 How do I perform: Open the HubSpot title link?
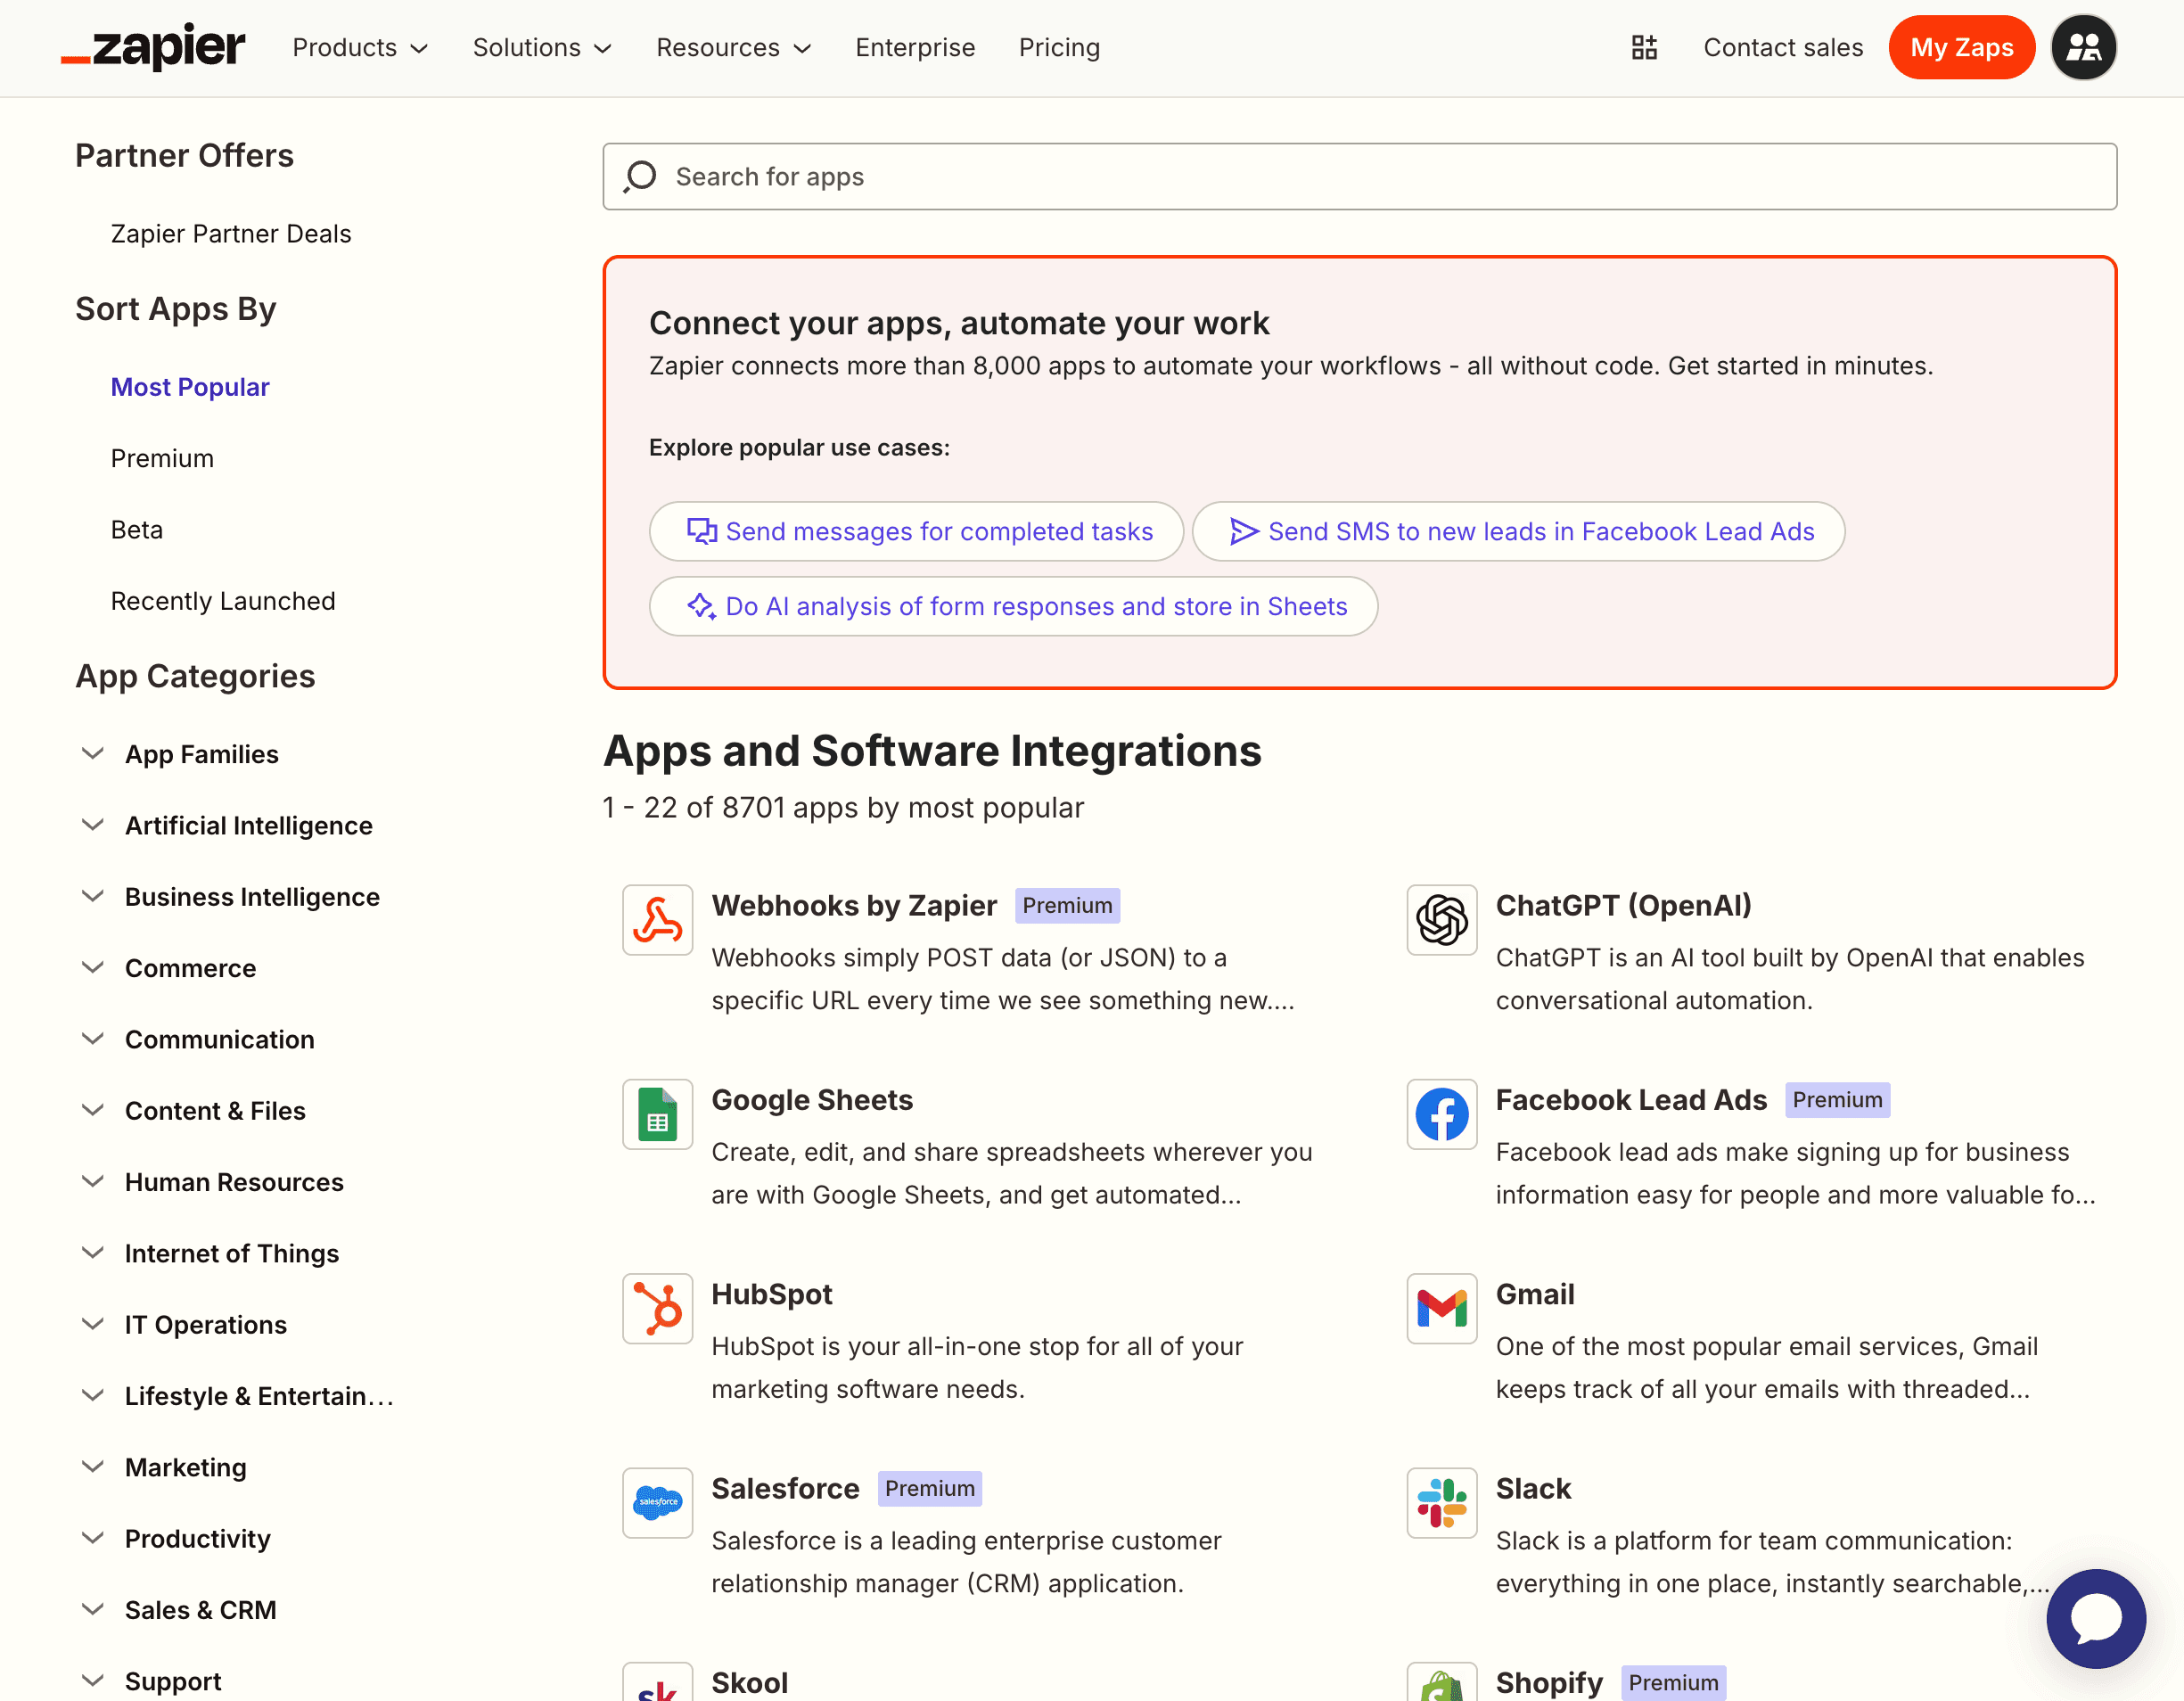pyautogui.click(x=771, y=1294)
